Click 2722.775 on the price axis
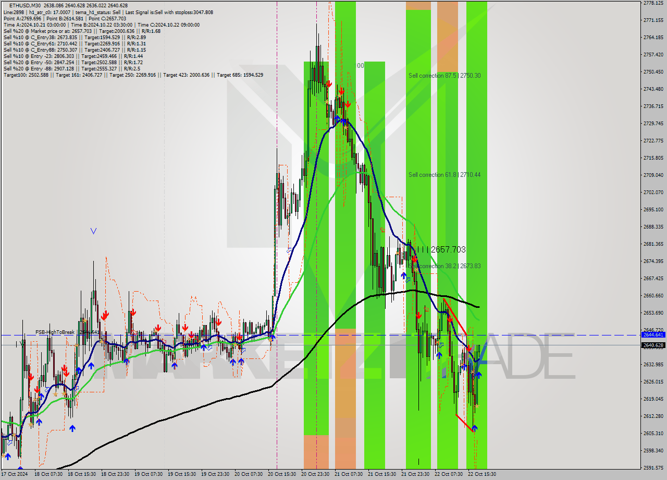The height and width of the screenshot is (480, 667). coord(653,140)
